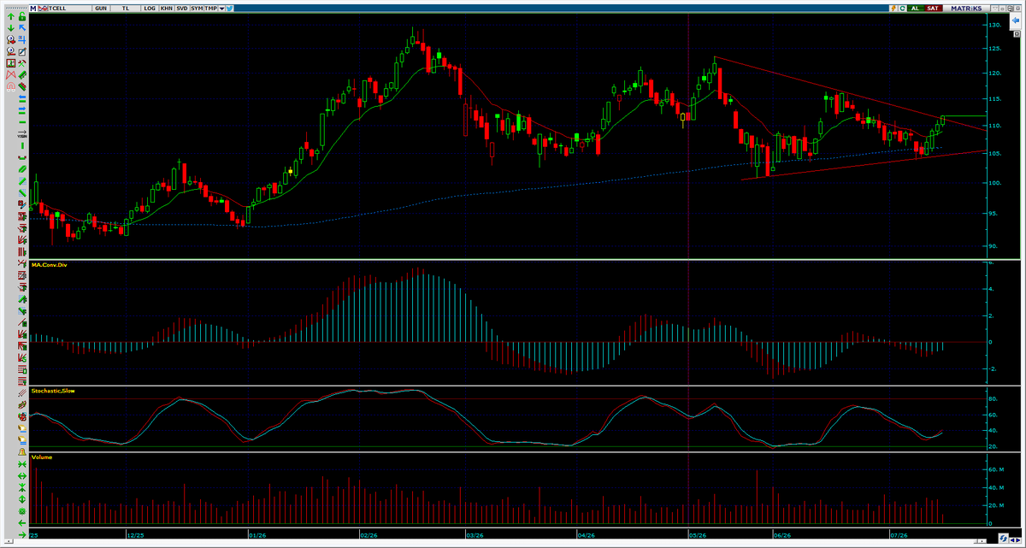
Task: Click the bottom-left scrollbar arrow
Action: pyautogui.click(x=9, y=541)
